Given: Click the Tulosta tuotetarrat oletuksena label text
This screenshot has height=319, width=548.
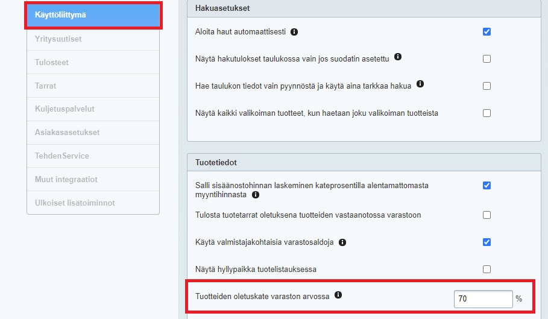Looking at the screenshot, I should [x=308, y=215].
